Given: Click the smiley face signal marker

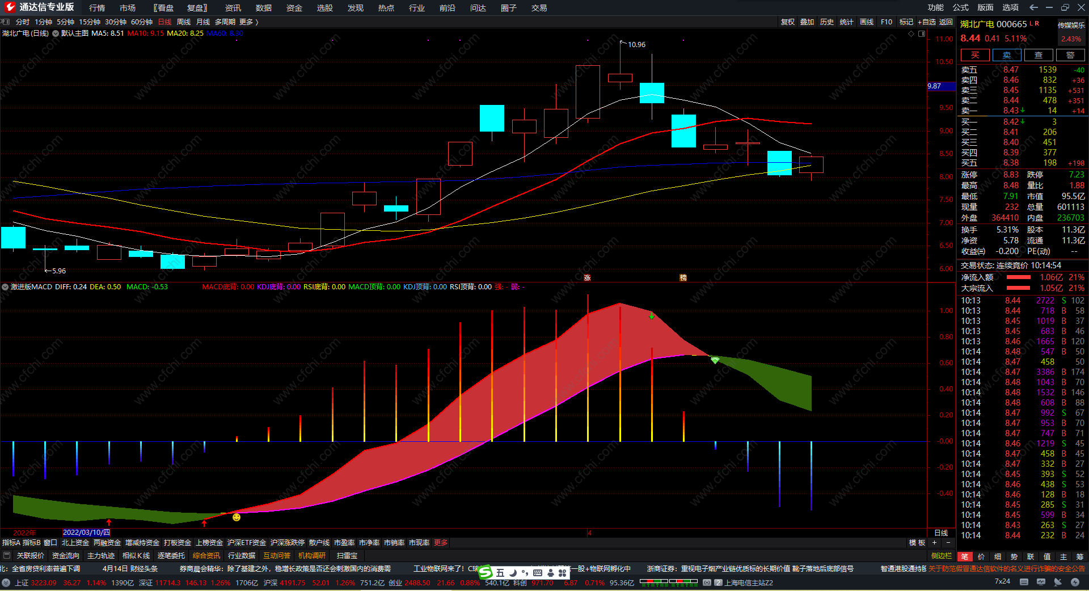Looking at the screenshot, I should 237,517.
